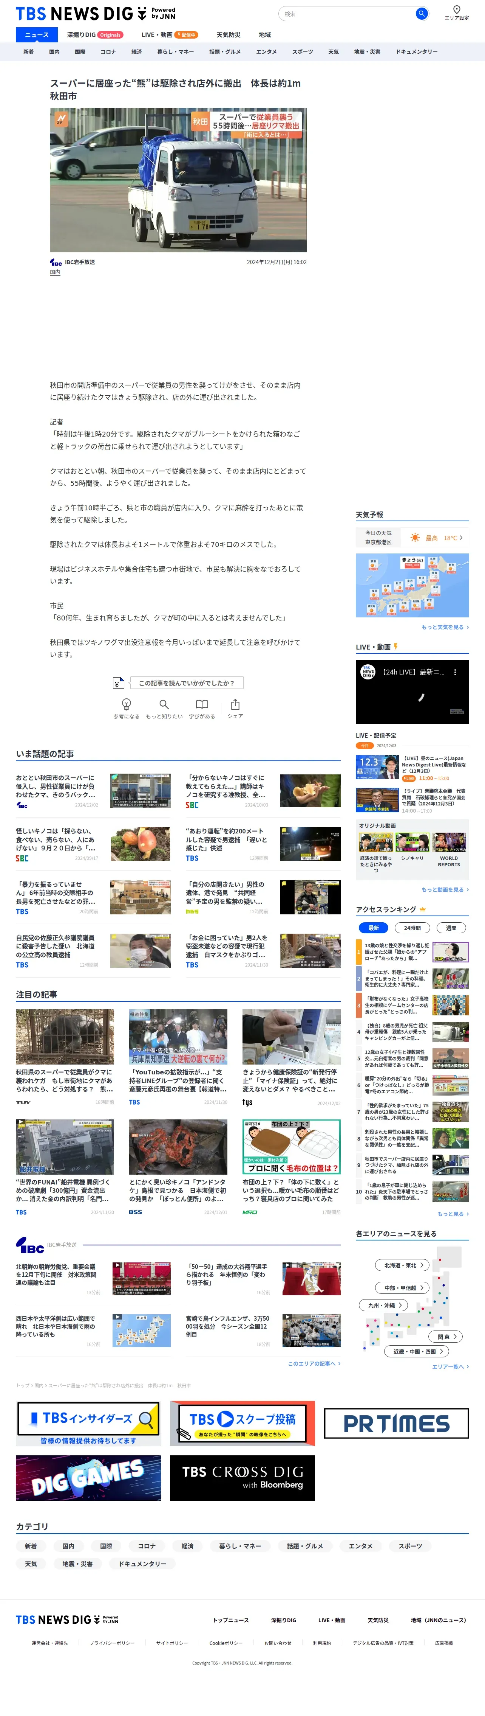
Task: Click footer category 地震・災害 pill
Action: pyautogui.click(x=77, y=1564)
